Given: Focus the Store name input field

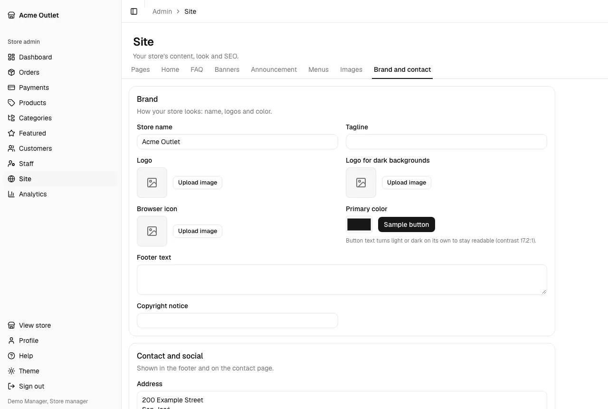Looking at the screenshot, I should pos(237,142).
